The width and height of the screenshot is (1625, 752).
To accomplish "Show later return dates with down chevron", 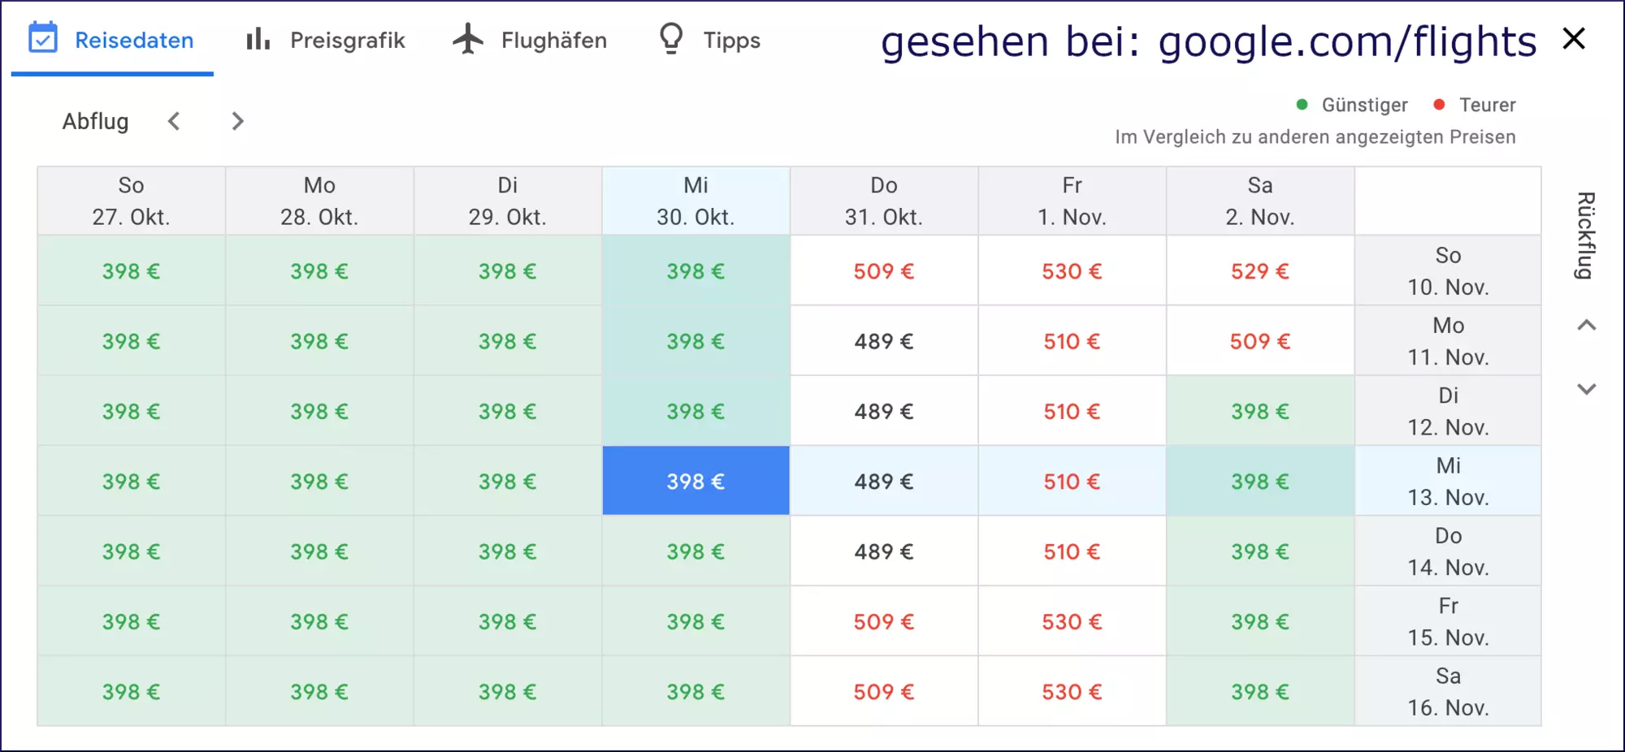I will pyautogui.click(x=1587, y=389).
